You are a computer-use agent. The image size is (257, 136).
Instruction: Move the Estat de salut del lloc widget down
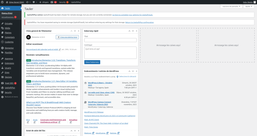point(75,130)
